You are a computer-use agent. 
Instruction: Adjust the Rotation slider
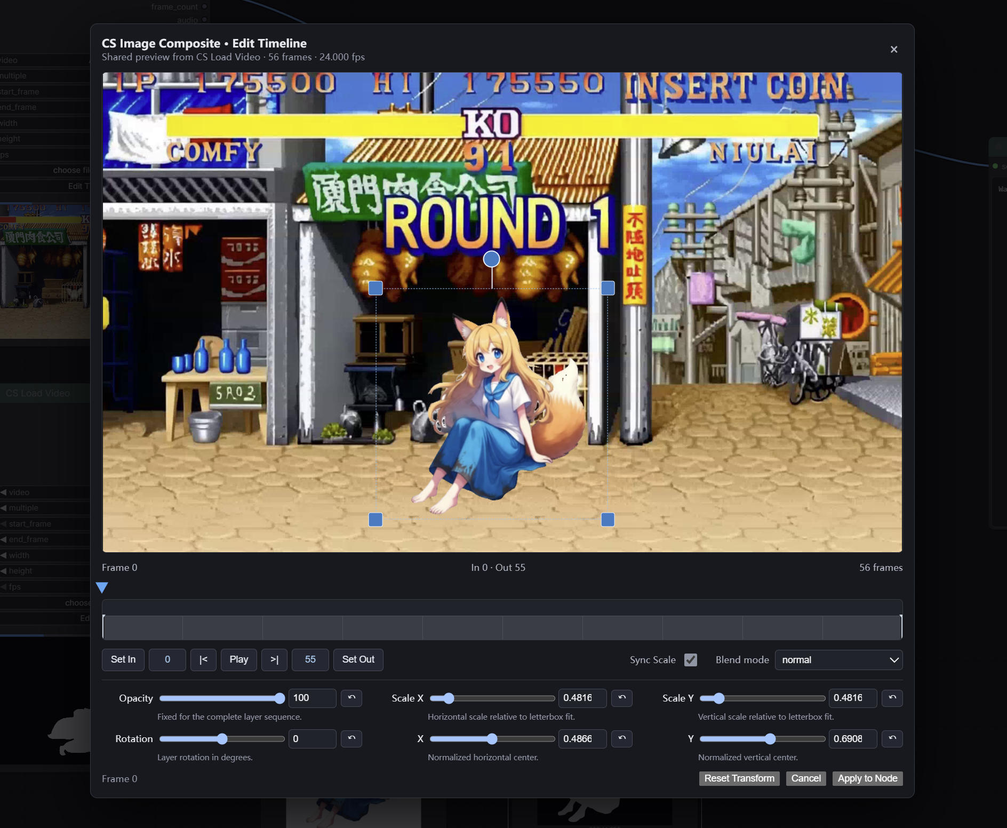tap(222, 738)
